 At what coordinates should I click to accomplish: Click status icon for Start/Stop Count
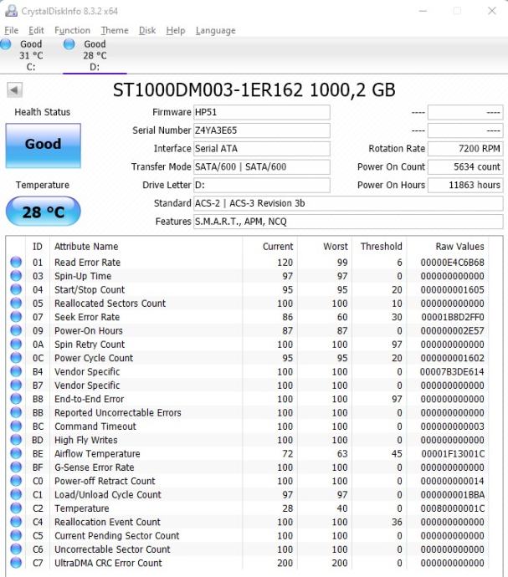16,289
